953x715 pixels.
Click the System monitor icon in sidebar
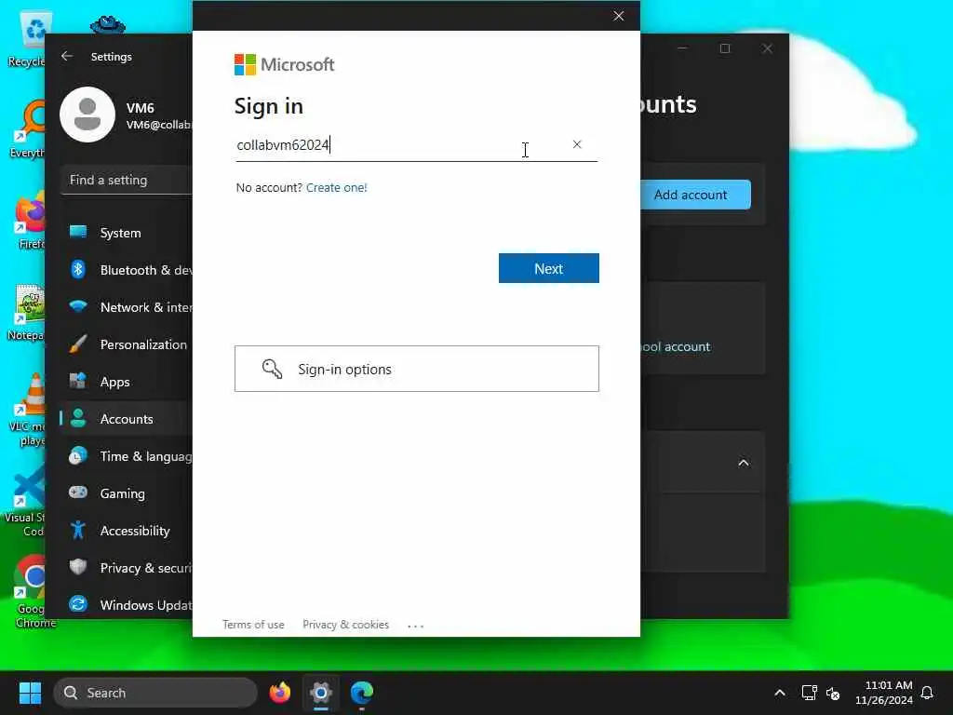(x=78, y=232)
